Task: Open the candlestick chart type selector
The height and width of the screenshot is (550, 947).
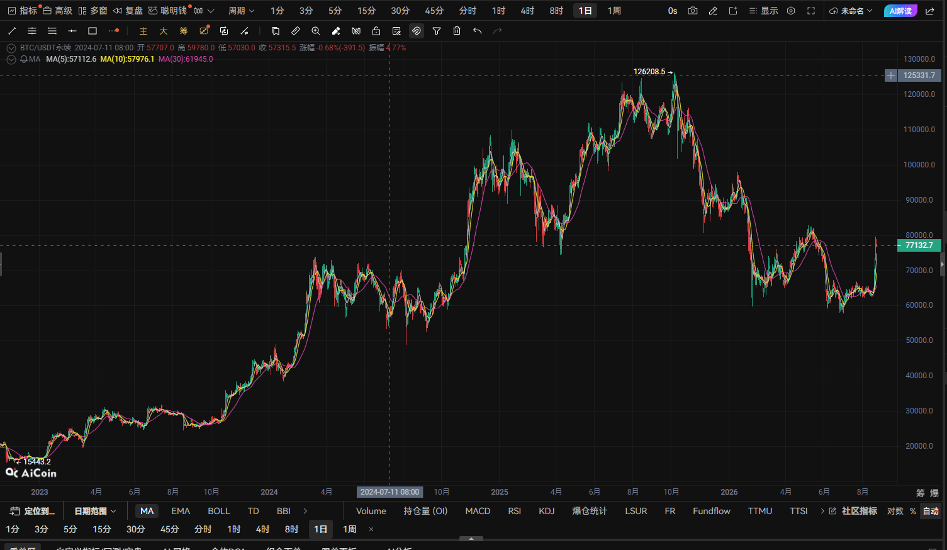Action: (204, 11)
